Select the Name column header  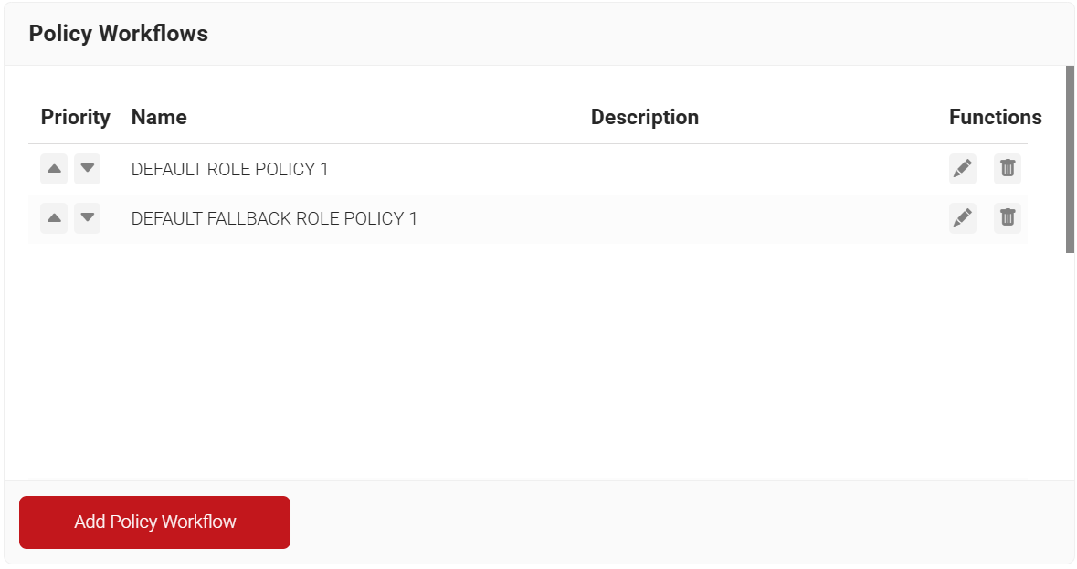click(159, 118)
